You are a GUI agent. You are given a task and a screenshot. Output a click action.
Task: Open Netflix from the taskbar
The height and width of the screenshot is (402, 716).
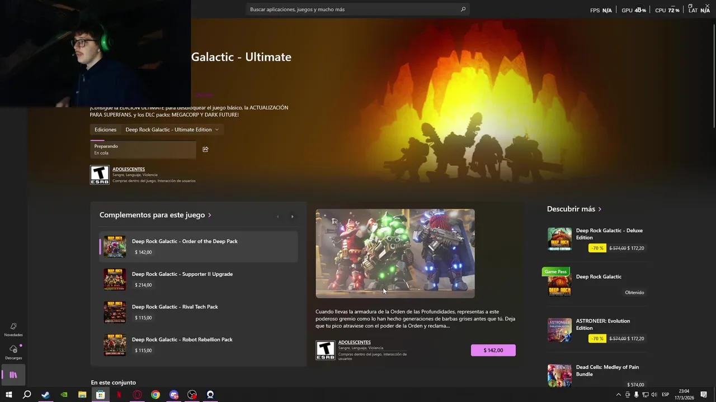tap(119, 395)
